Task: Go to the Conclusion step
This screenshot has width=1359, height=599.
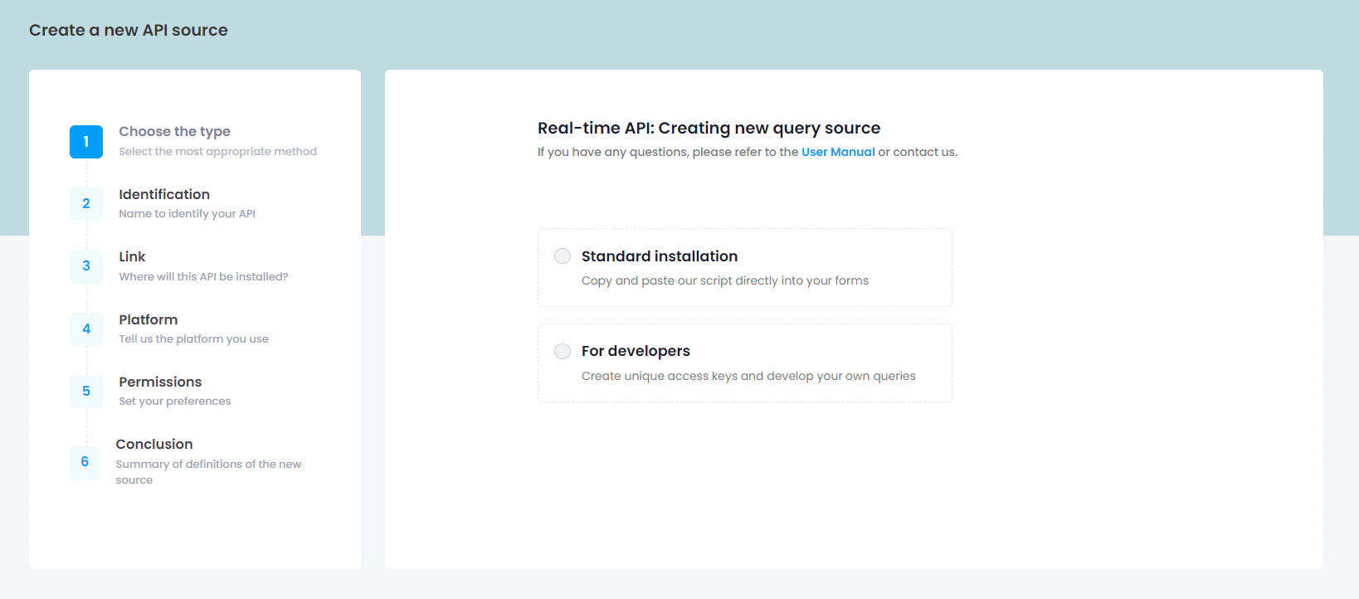Action: tap(154, 444)
